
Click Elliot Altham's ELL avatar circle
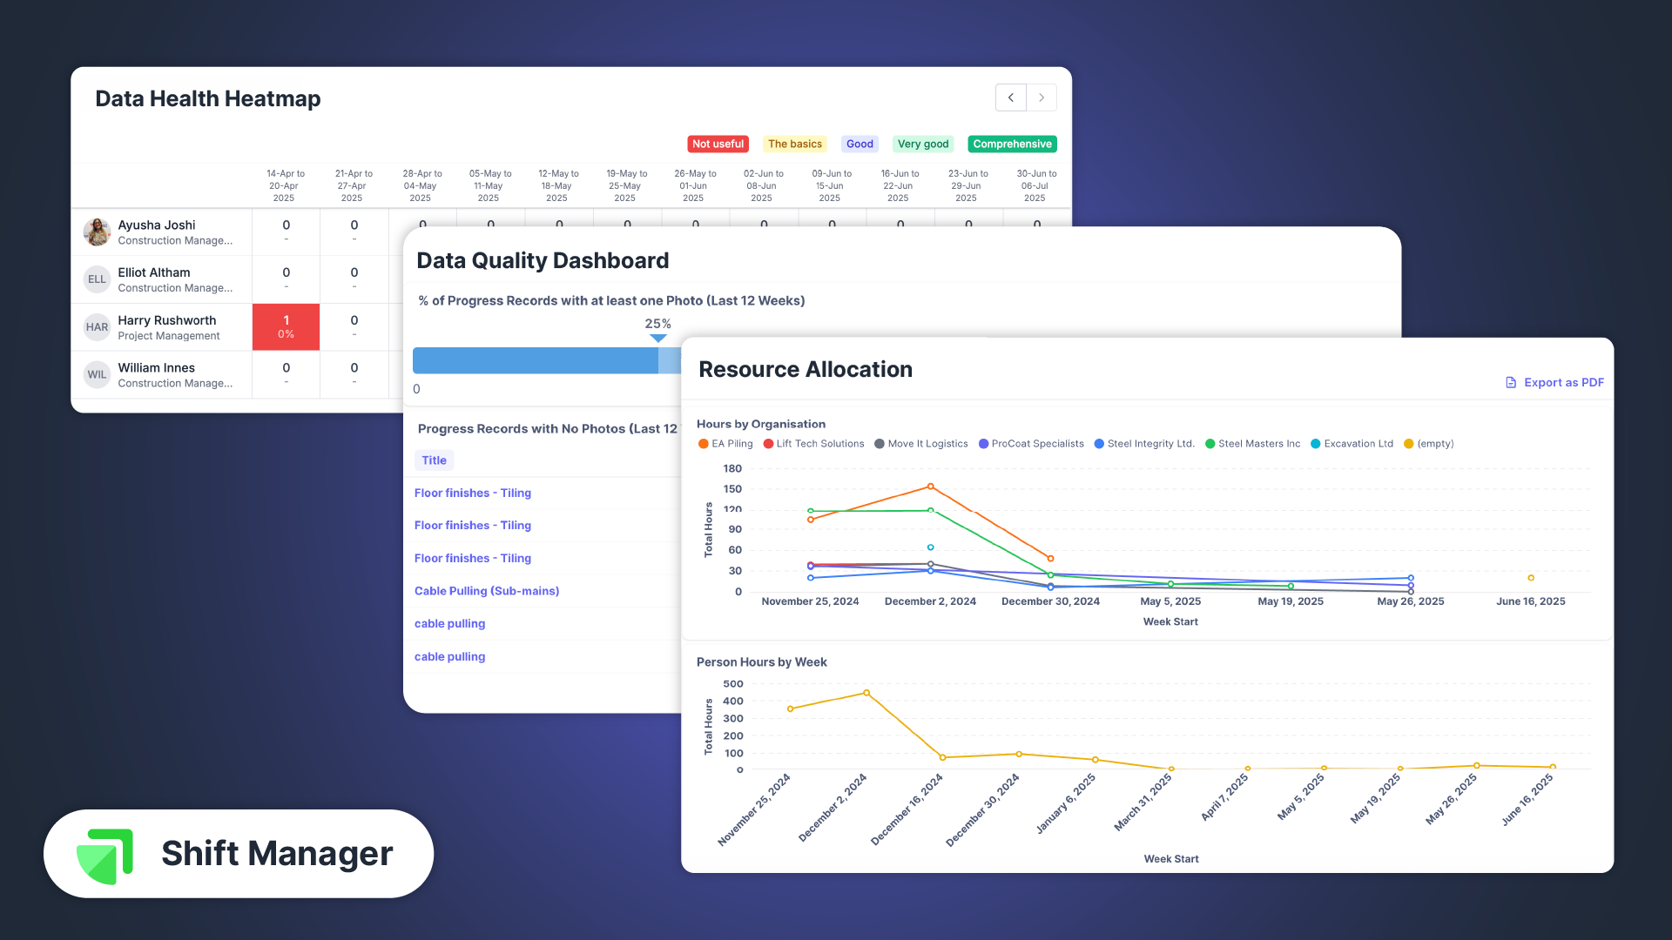coord(97,279)
